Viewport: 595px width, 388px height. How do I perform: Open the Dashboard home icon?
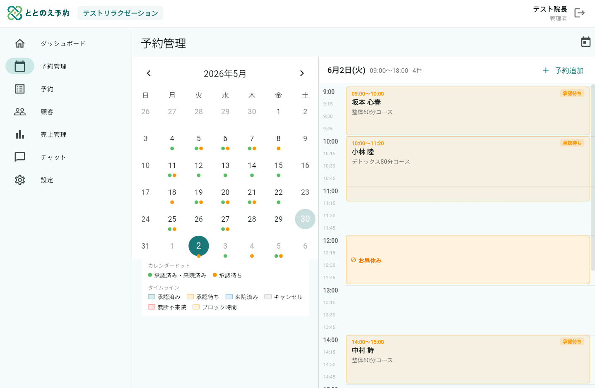[20, 43]
